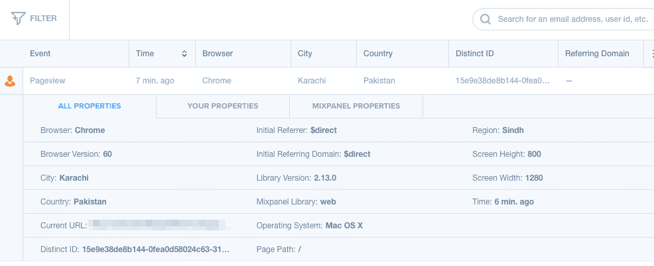Click the blurred Current URL value
Viewport: 654px width, 266px height.
[159, 226]
